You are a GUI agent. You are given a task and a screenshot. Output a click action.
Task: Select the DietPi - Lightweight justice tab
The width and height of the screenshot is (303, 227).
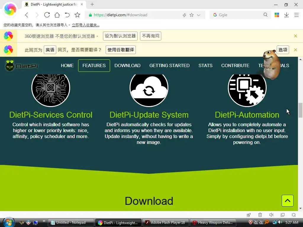pos(54,4)
